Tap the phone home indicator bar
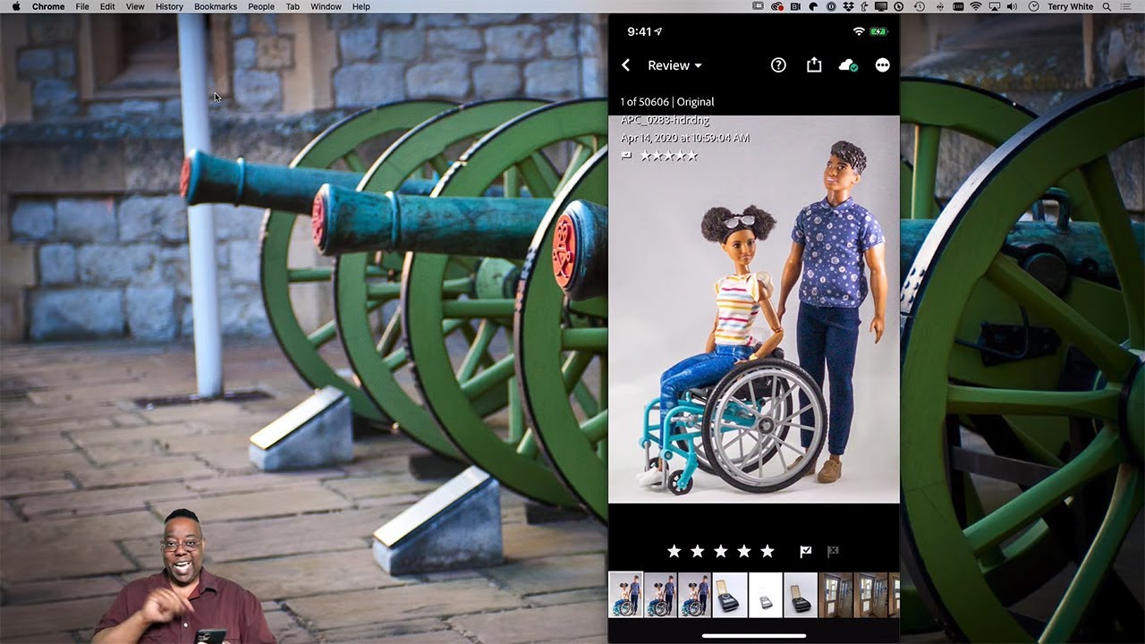The height and width of the screenshot is (644, 1145). tap(753, 636)
